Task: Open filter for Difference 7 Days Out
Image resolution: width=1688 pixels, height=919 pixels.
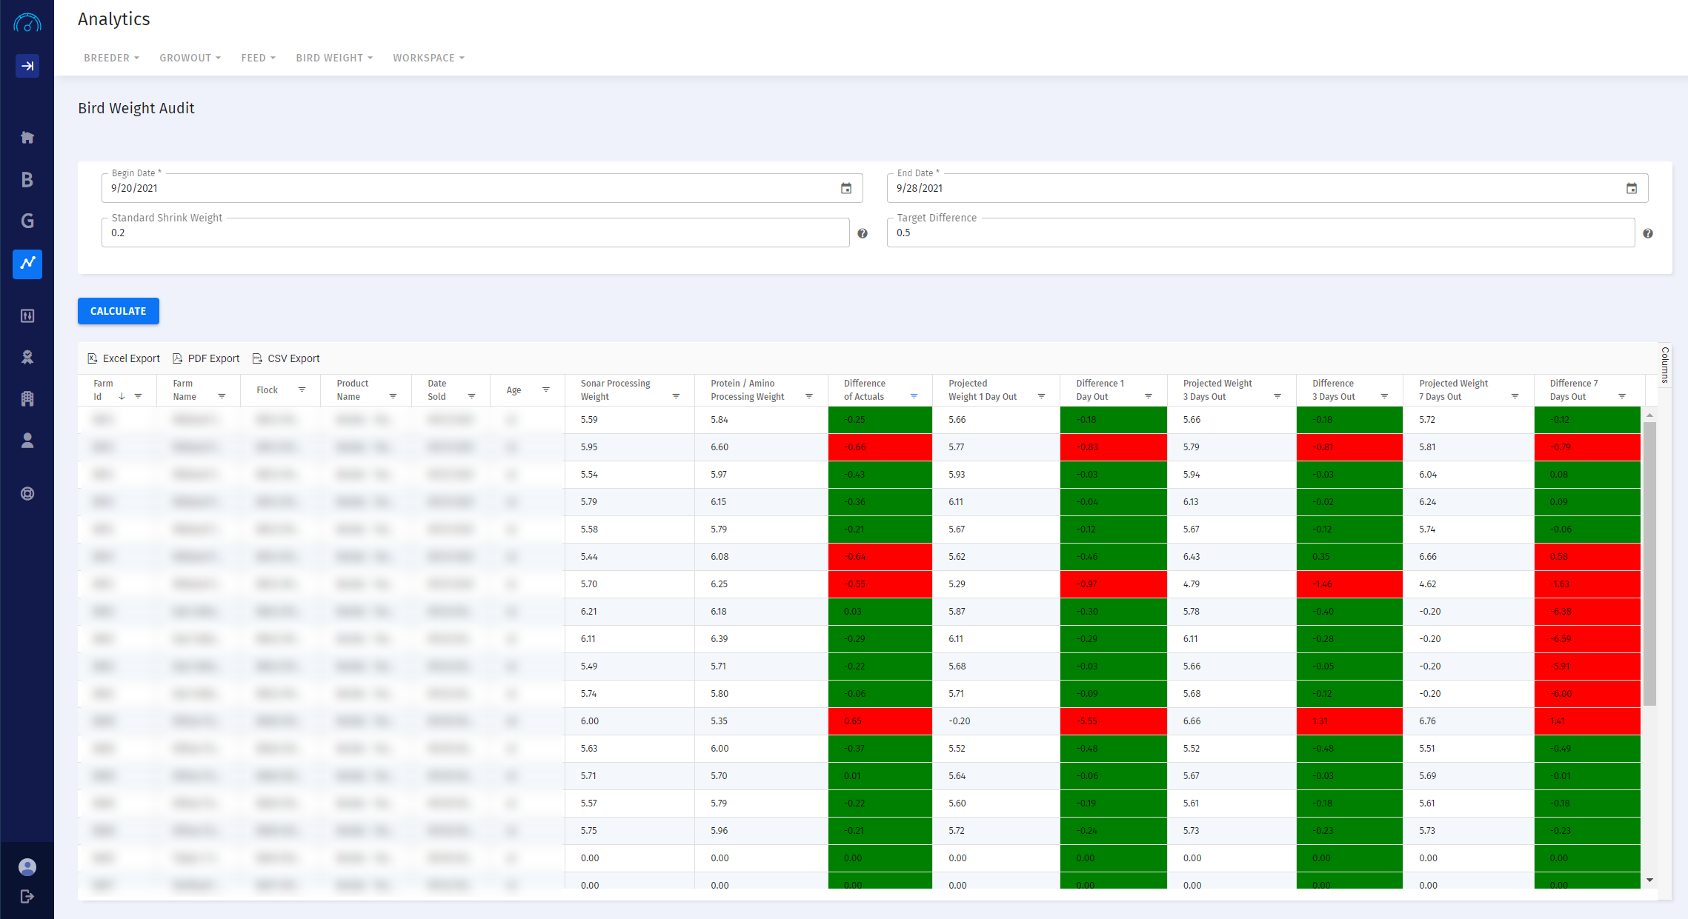Action: [x=1622, y=396]
